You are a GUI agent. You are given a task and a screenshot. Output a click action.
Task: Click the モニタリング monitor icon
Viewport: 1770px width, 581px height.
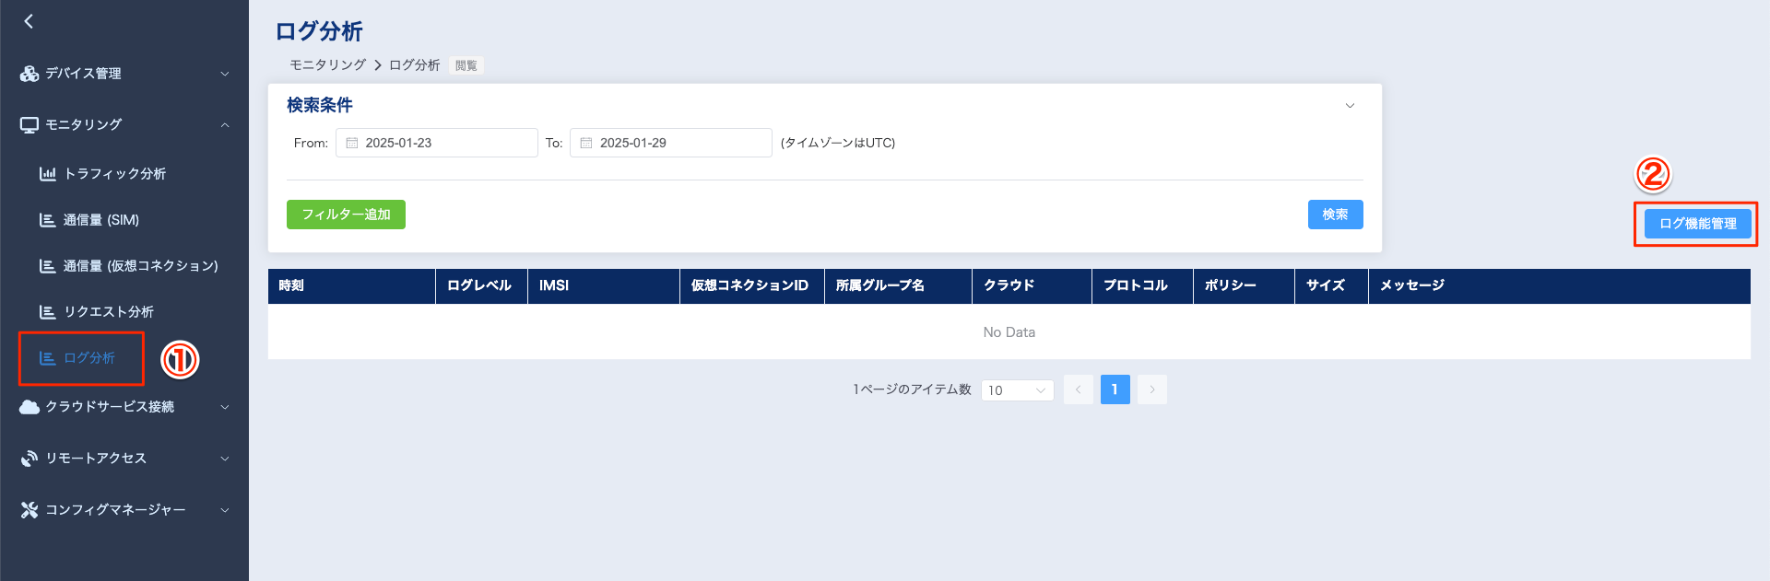(x=29, y=125)
